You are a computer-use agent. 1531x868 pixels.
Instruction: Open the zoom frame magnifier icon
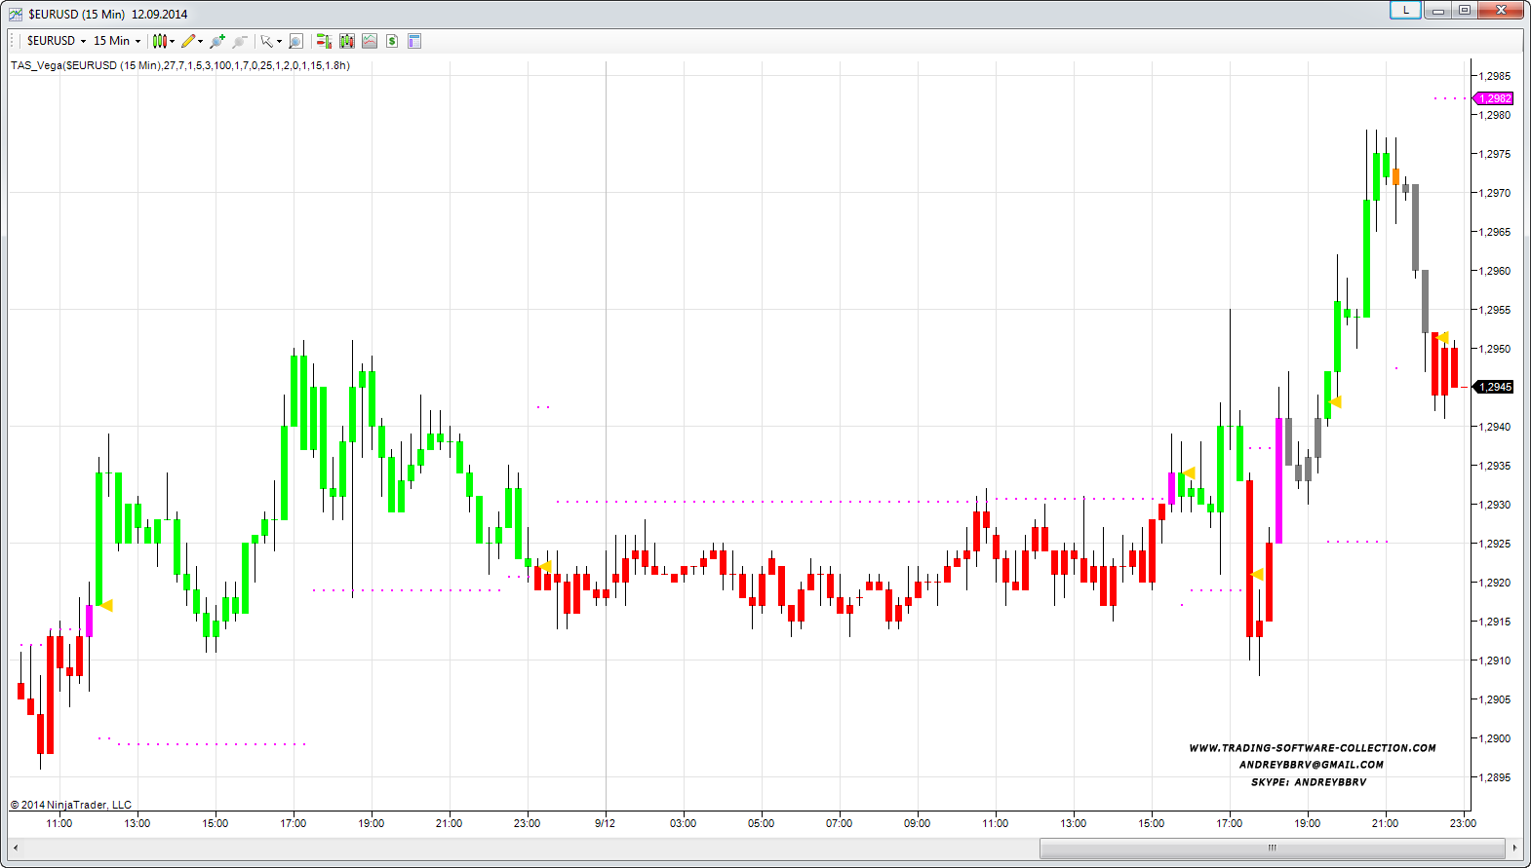pyautogui.click(x=296, y=41)
